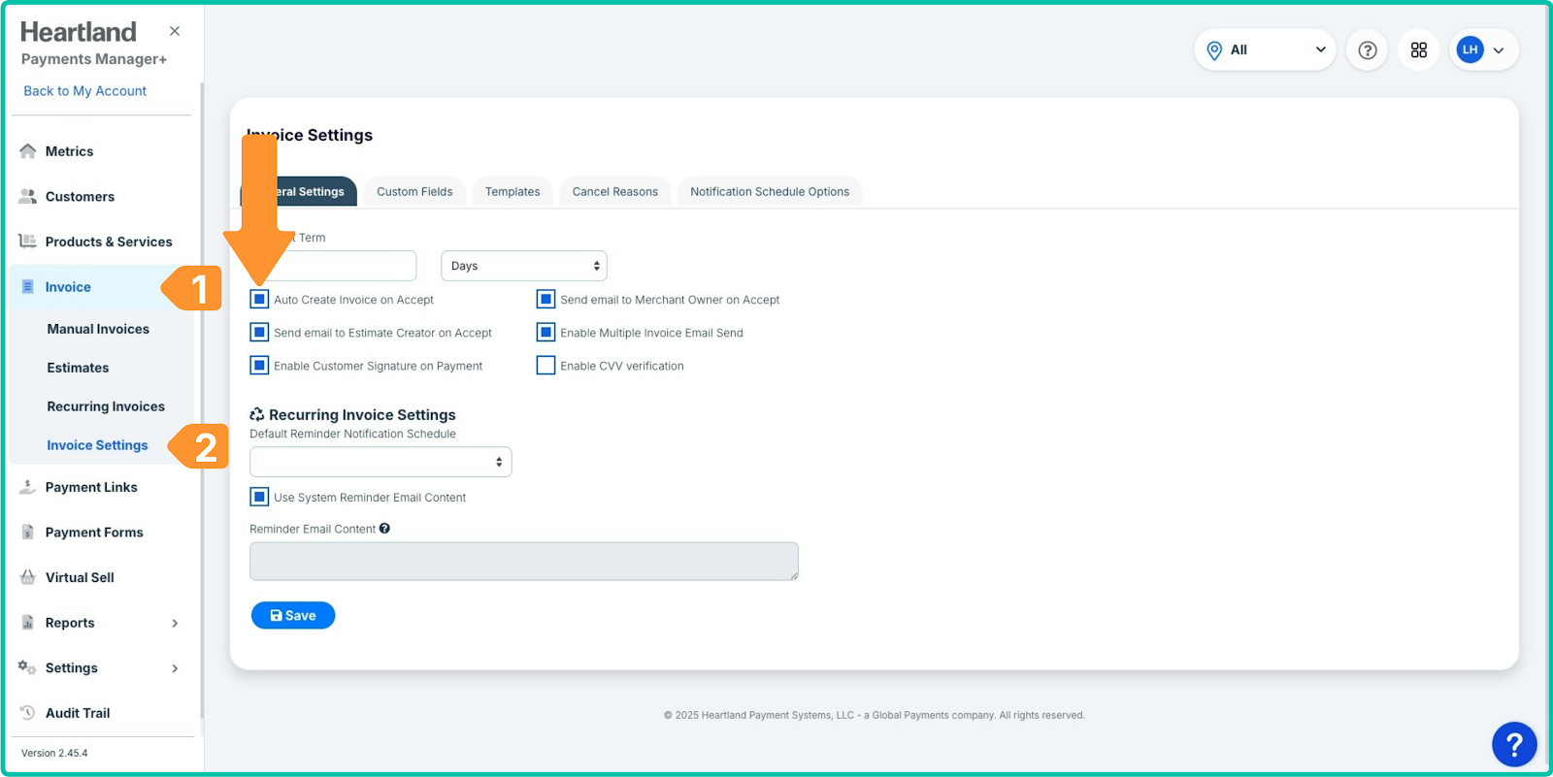
Task: Open the Days term unit dropdown
Action: tap(523, 266)
